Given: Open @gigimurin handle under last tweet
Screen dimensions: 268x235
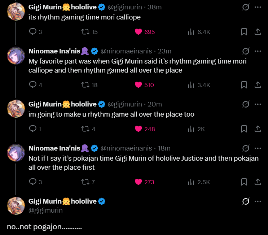Looking at the screenshot, I should (x=45, y=210).
